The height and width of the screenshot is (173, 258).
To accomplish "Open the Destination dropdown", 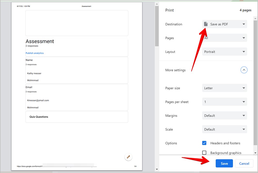I will [225, 24].
